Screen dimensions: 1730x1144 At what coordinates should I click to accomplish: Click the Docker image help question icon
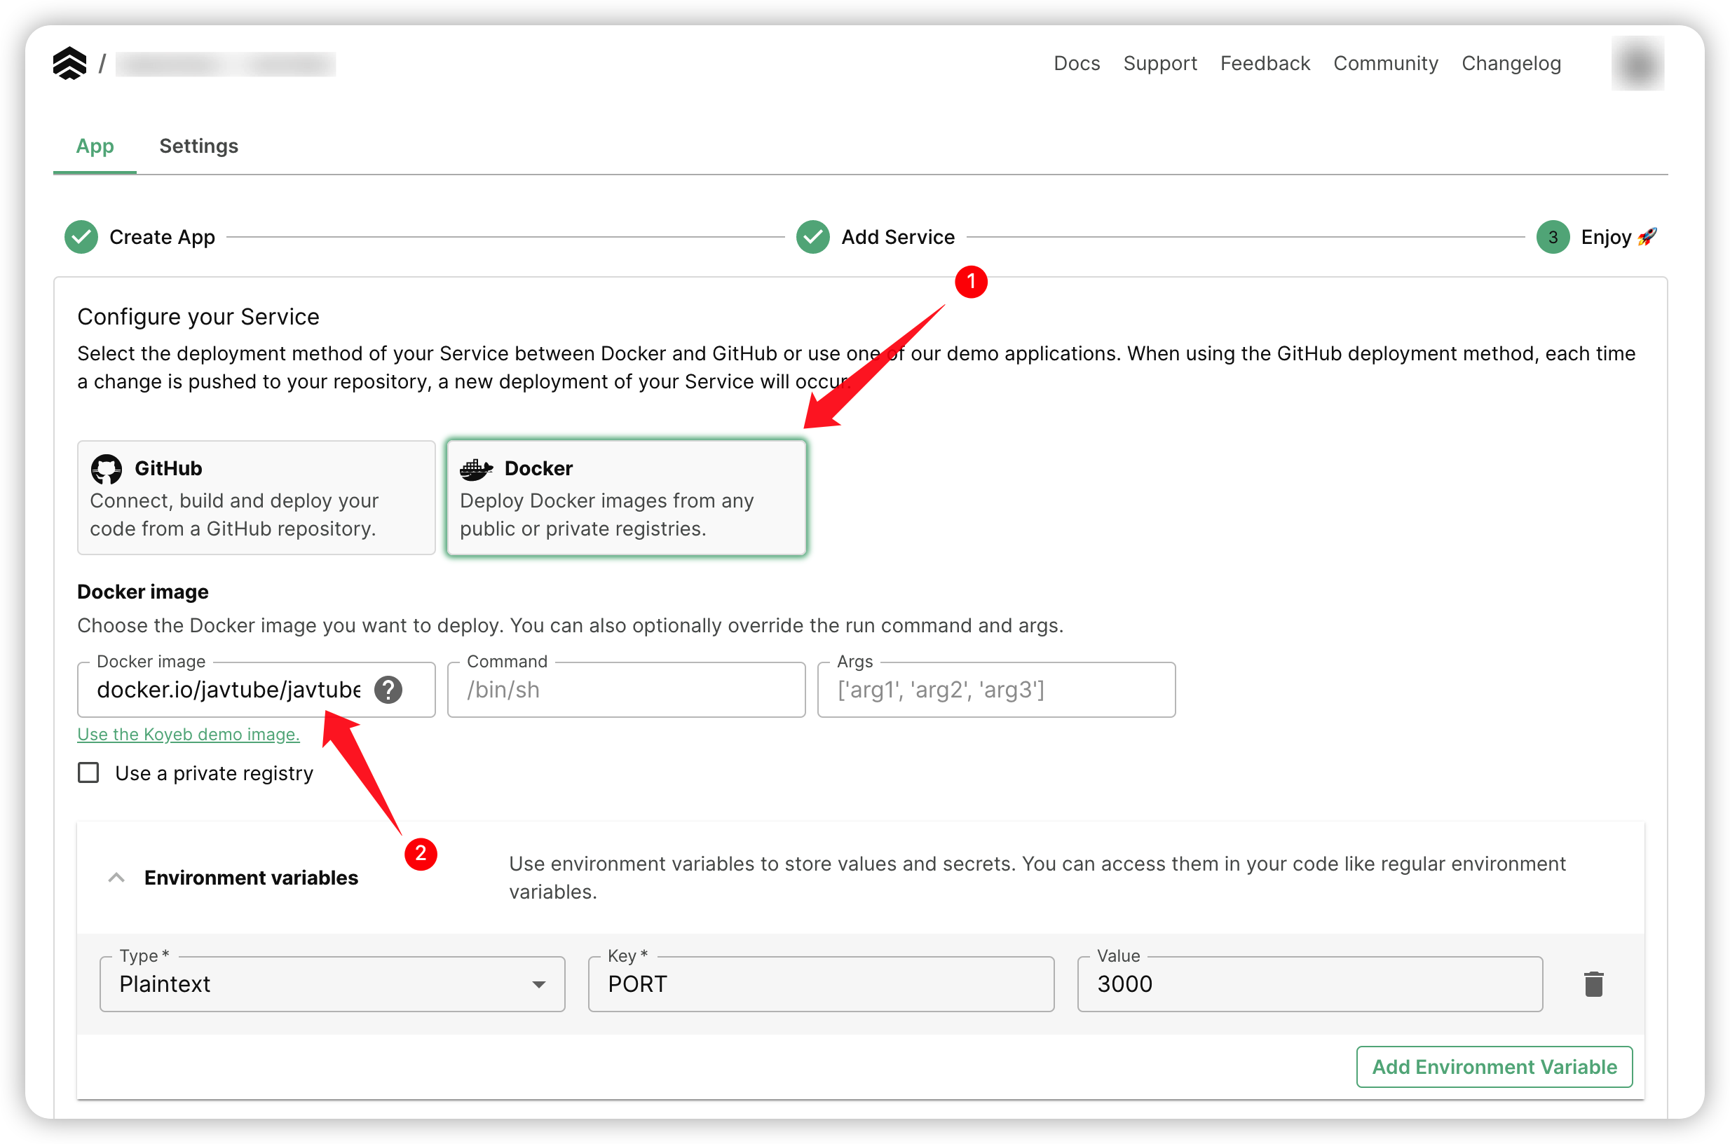388,690
